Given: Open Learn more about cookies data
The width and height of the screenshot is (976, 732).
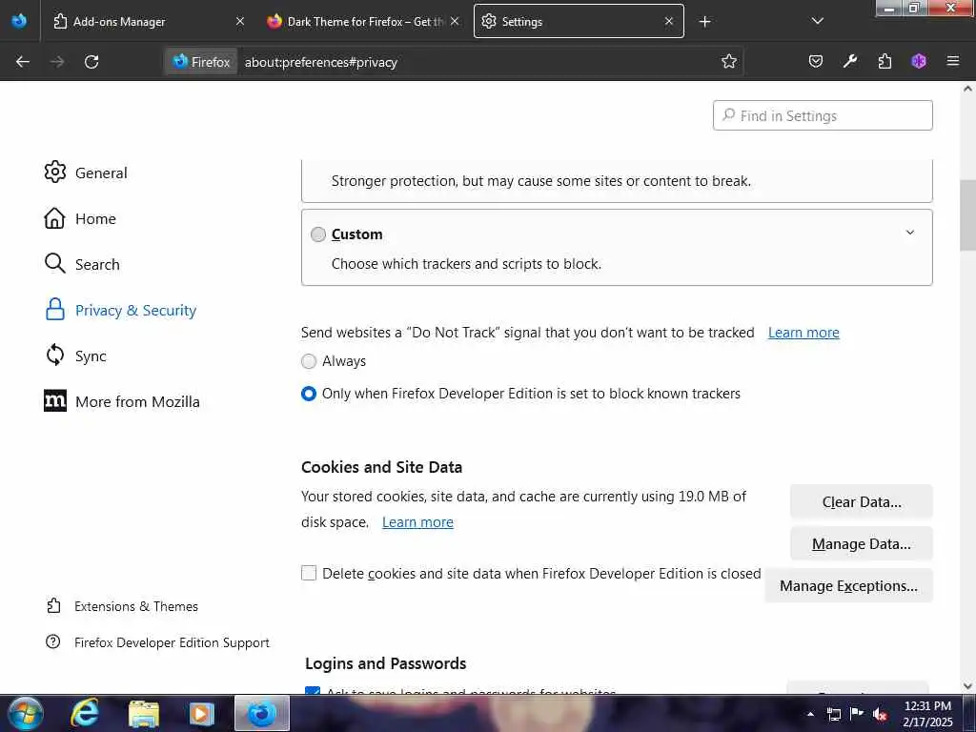Looking at the screenshot, I should [417, 522].
